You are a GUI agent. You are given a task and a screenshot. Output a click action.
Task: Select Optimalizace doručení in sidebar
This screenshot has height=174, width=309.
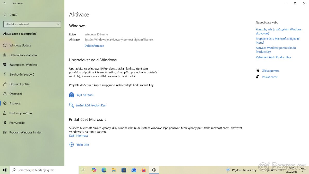click(x=23, y=55)
